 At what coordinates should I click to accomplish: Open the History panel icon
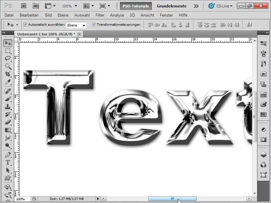click(x=263, y=64)
